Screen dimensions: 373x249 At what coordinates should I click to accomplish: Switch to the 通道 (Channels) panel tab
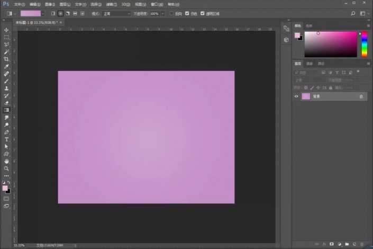click(x=310, y=64)
